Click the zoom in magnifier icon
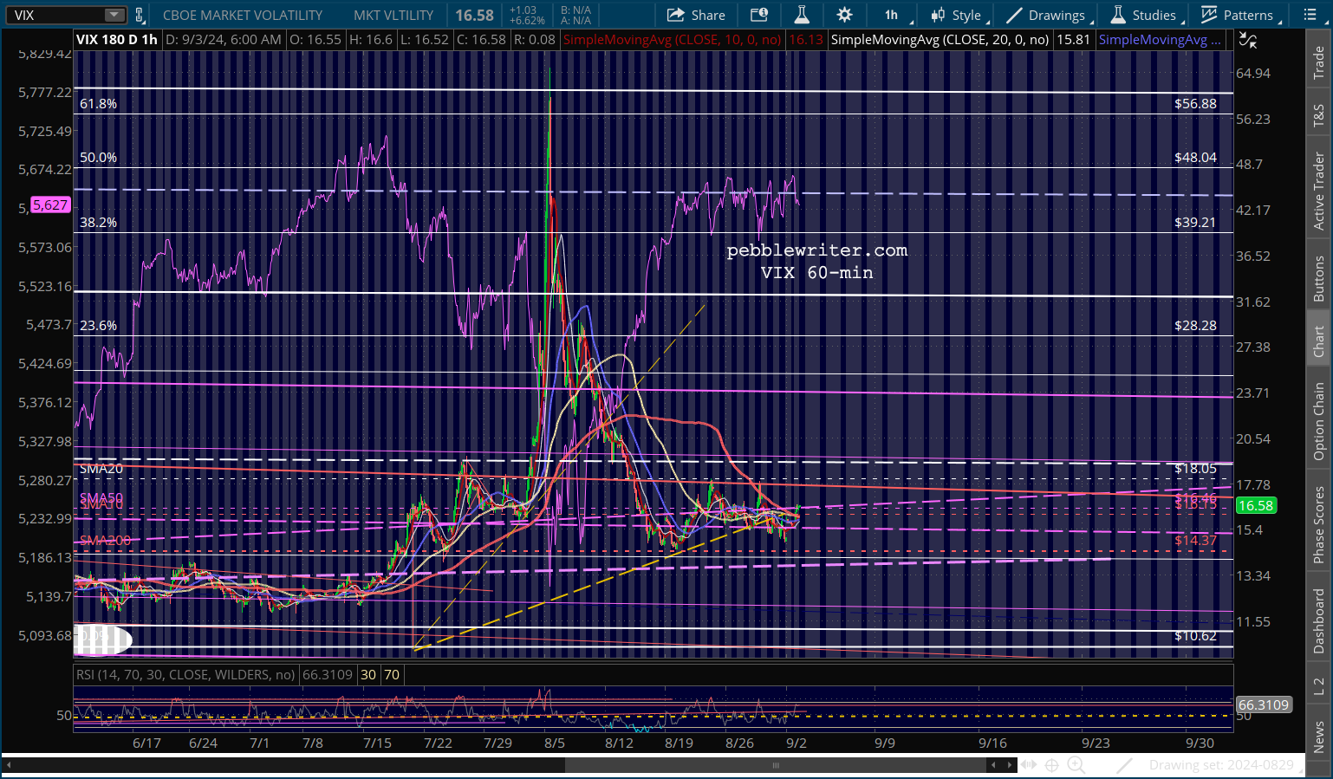 point(1076,764)
